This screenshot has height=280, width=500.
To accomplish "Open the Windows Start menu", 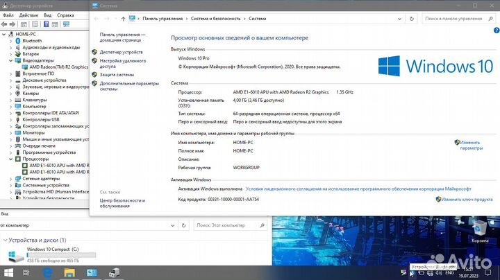I will click(x=8, y=272).
